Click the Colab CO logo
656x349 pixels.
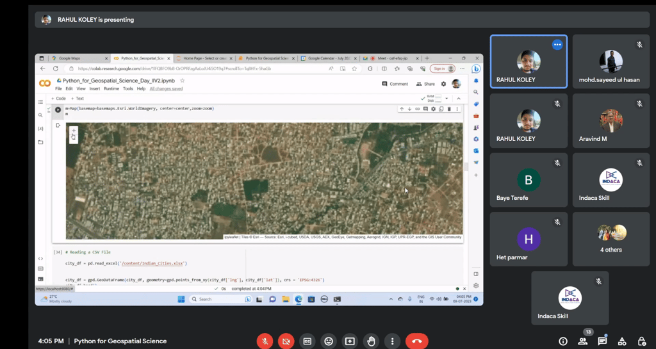[45, 84]
